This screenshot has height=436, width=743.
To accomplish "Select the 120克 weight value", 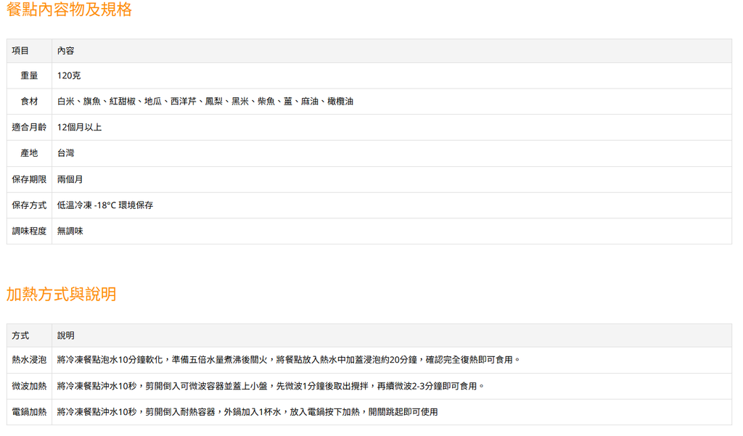I will tap(69, 75).
